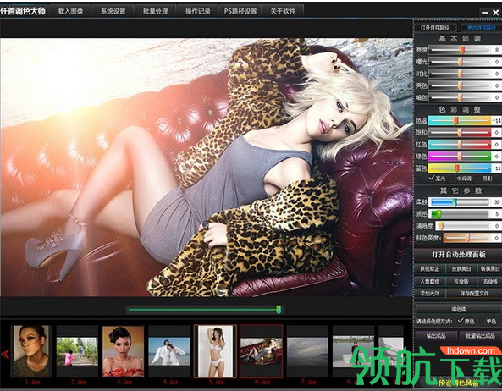Select the first portrait thumbnail 1.jpg

[x=30, y=351]
